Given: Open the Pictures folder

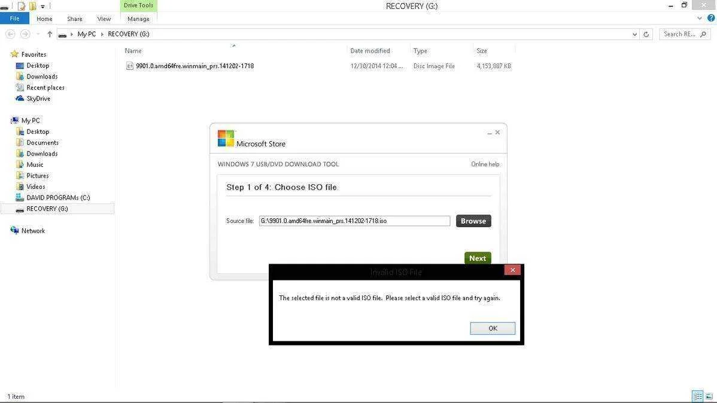Looking at the screenshot, I should point(38,175).
